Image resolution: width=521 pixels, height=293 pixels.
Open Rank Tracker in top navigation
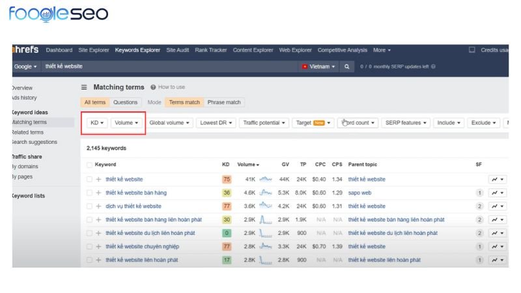210,50
